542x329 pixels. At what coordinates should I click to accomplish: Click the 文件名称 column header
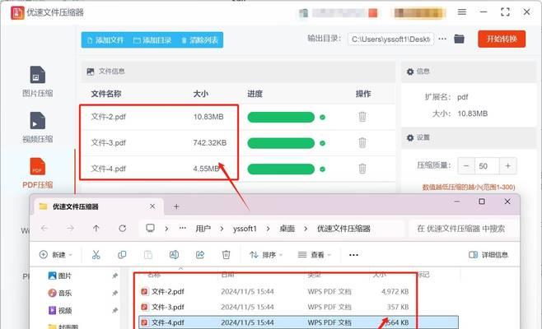pos(106,94)
